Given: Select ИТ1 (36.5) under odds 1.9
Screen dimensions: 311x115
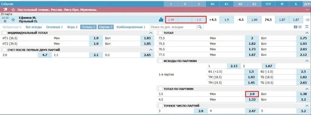Looking at the screenshot, I should tap(96, 38).
